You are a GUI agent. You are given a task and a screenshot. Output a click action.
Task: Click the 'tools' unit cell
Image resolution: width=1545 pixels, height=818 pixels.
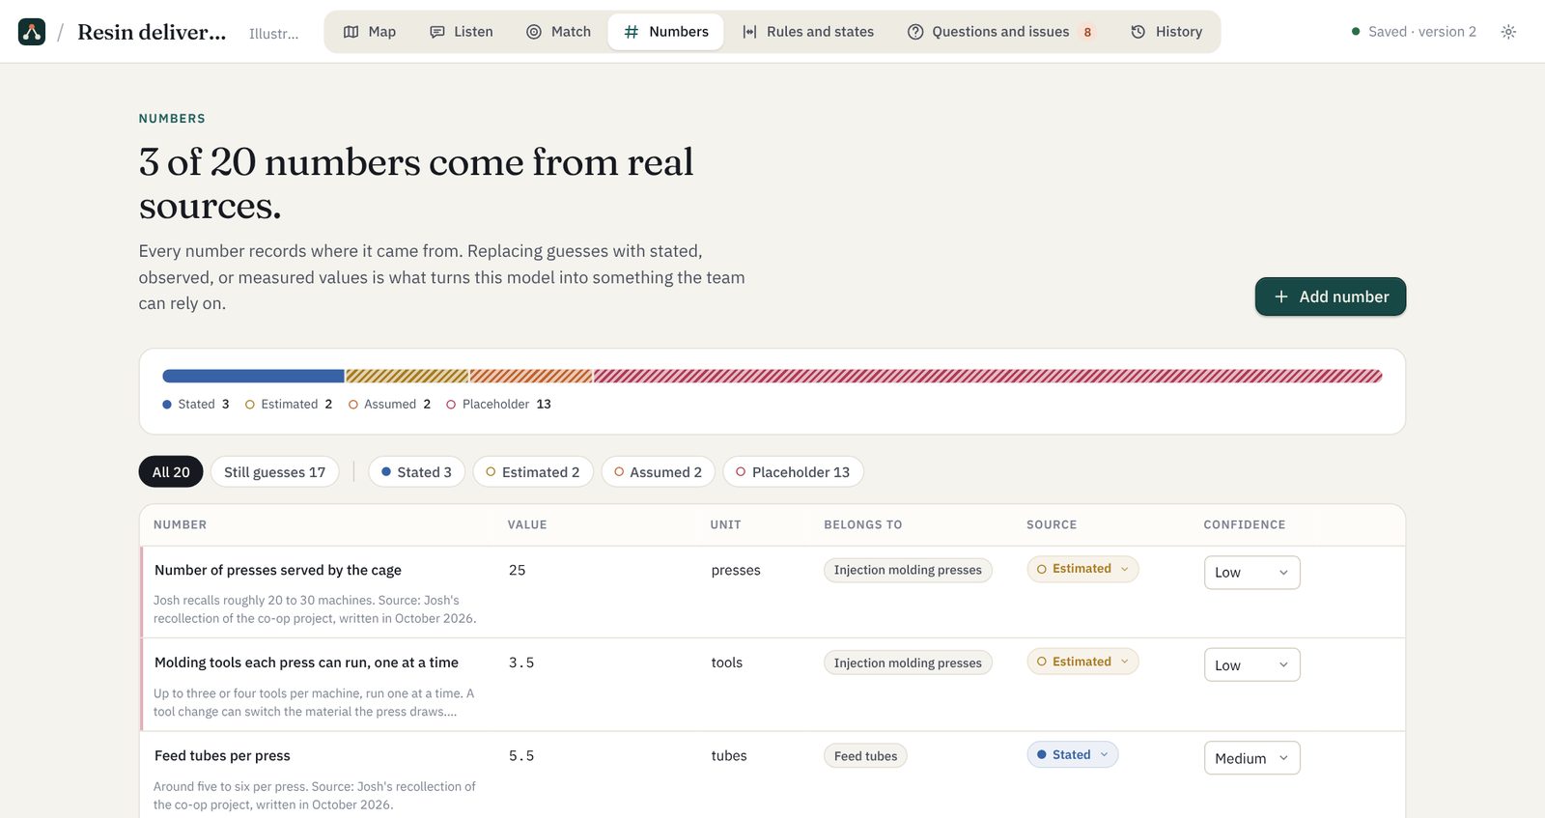pyautogui.click(x=727, y=663)
